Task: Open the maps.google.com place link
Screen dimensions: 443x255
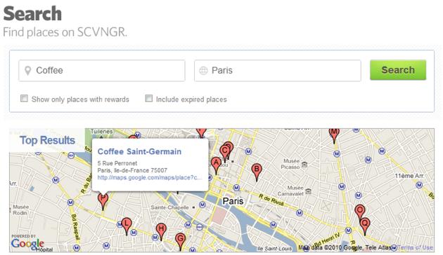Action: (x=150, y=178)
